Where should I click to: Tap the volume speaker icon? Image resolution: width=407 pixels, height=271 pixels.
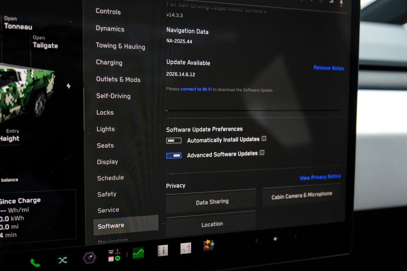click(275, 239)
